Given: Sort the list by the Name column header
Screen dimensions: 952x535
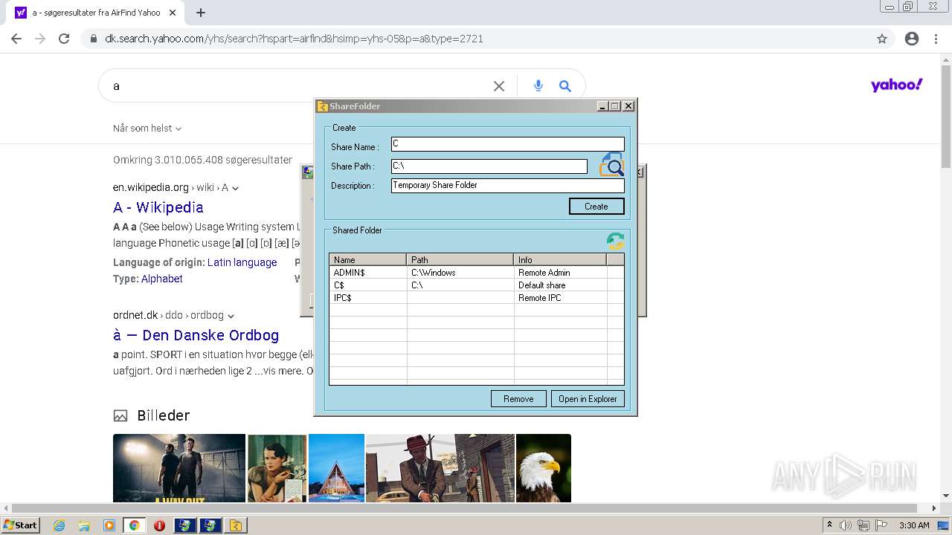Looking at the screenshot, I should (x=368, y=260).
